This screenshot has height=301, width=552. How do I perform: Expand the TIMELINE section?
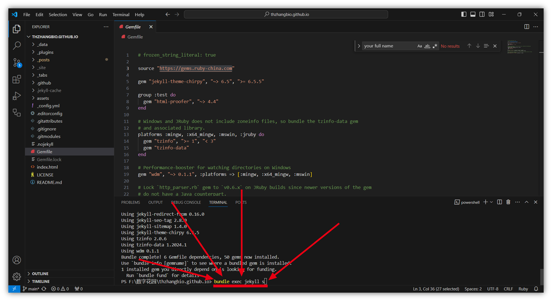coord(69,281)
